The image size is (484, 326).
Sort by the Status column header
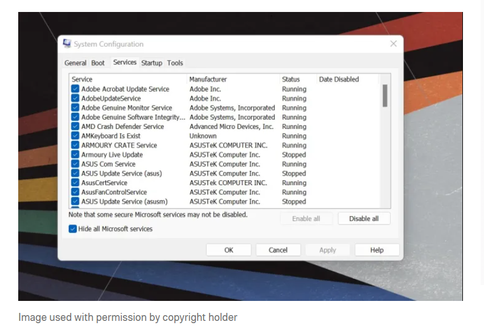coord(298,79)
